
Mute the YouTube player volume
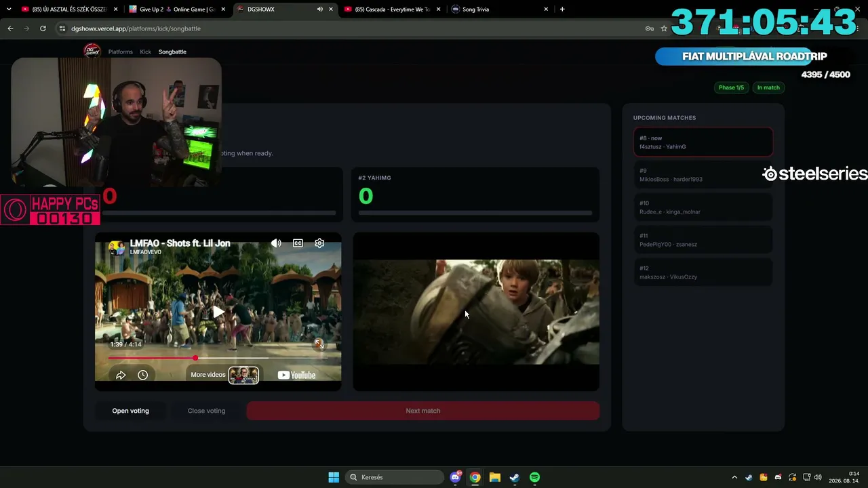pyautogui.click(x=276, y=243)
